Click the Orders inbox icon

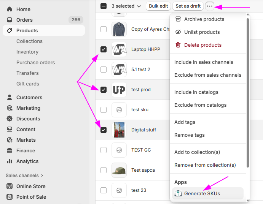[x=10, y=20]
